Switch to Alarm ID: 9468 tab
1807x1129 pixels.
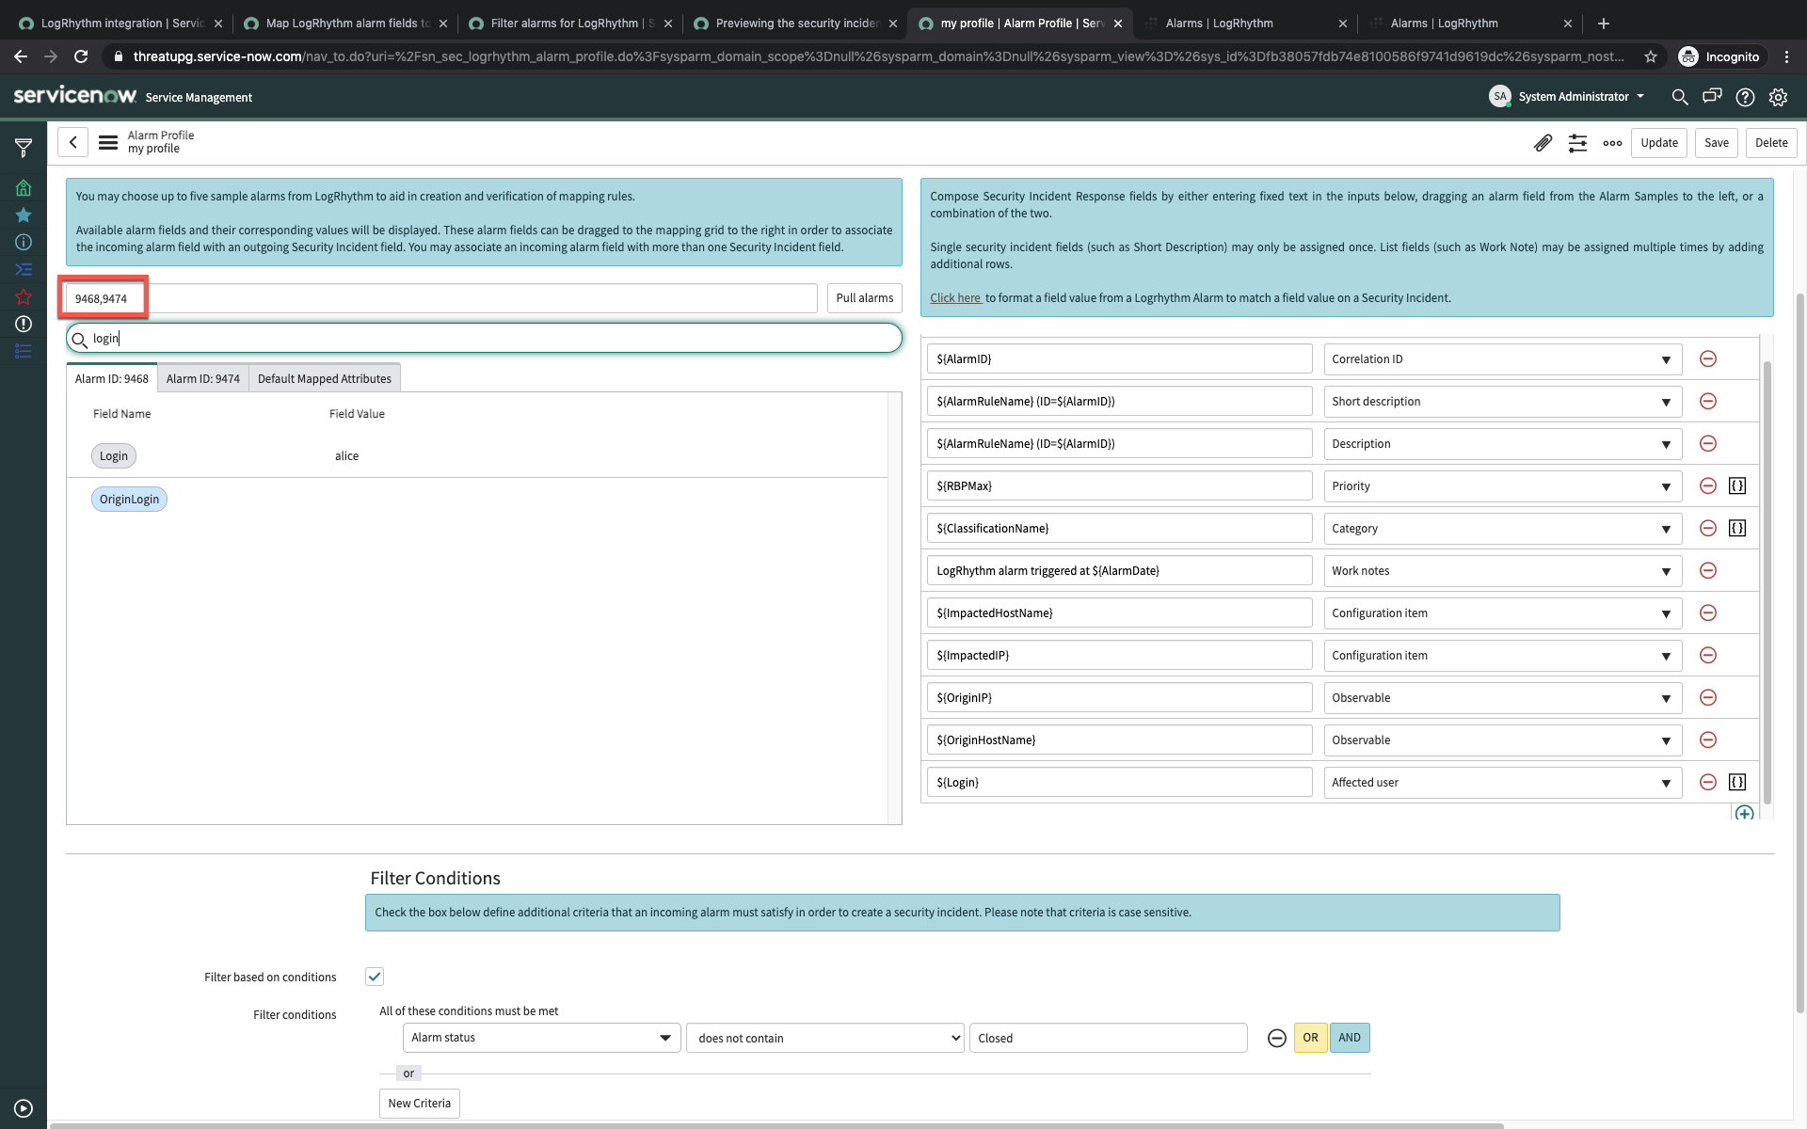point(112,378)
